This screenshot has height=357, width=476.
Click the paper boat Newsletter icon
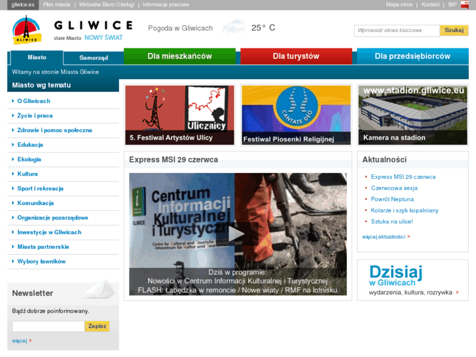[x=100, y=290]
